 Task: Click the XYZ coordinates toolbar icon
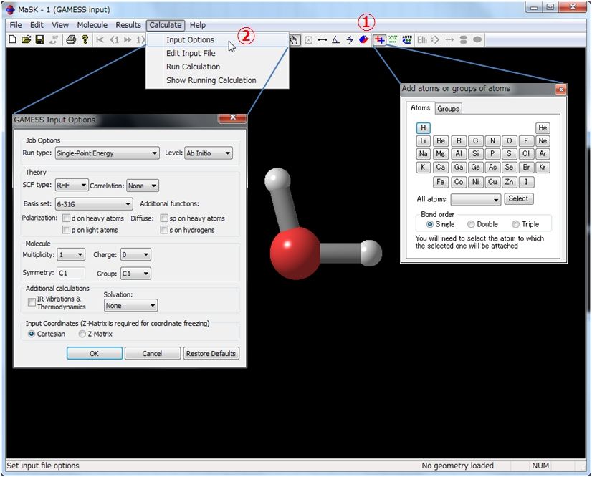pos(392,40)
